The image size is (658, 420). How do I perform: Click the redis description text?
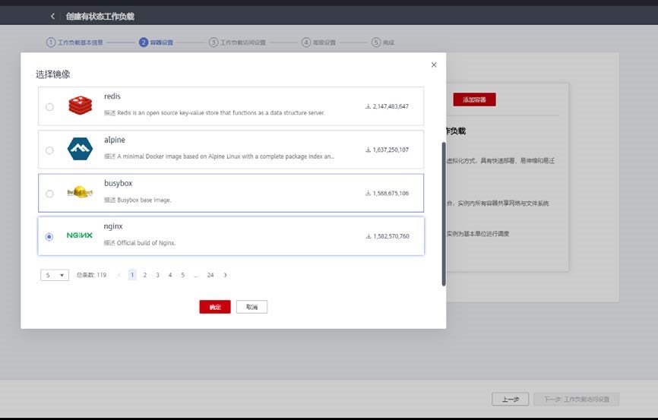pos(214,113)
